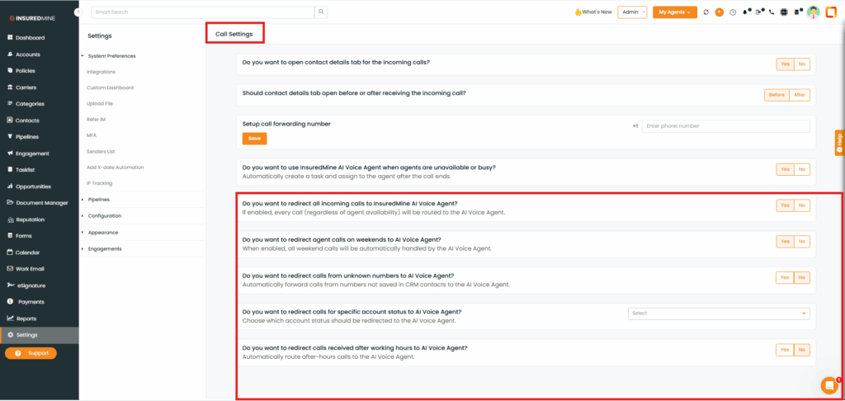
Task: Open the Admin role dropdown
Action: tap(632, 12)
